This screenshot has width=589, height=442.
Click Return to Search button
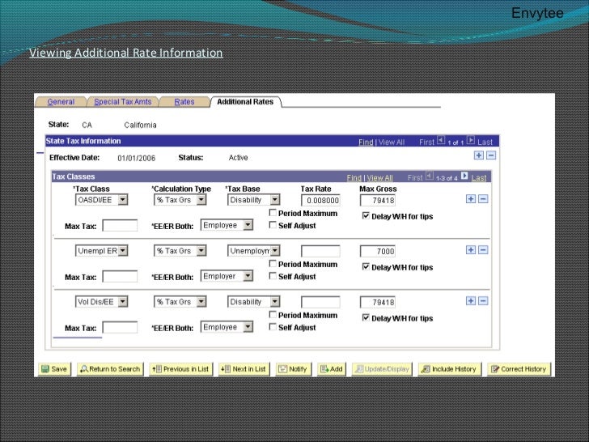click(x=110, y=369)
